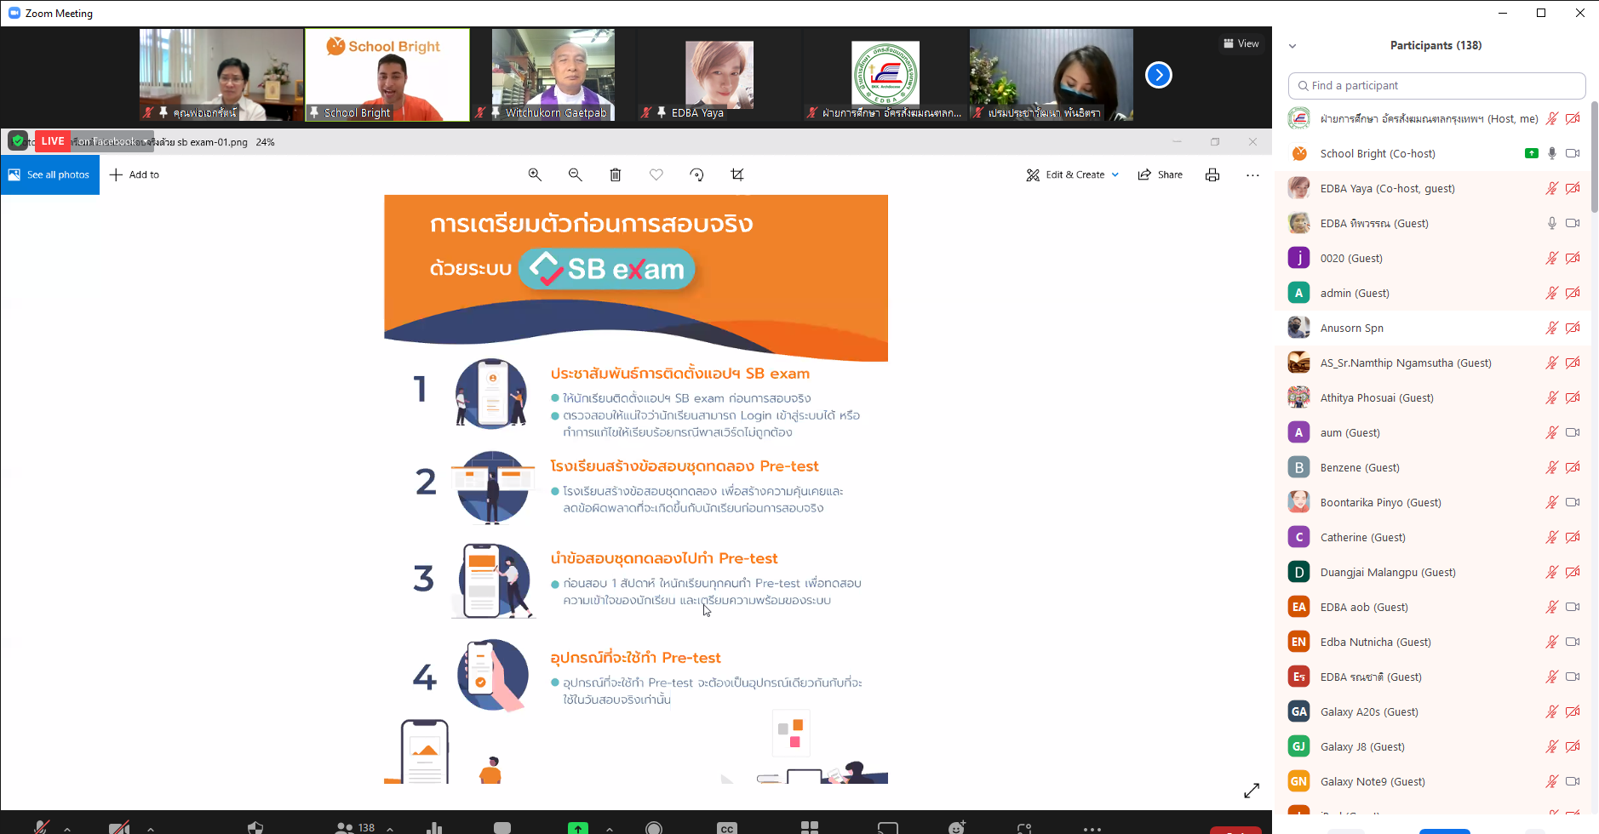Toggle the microphone for EDBA ทิพวรรณ (Guest)

(x=1552, y=223)
